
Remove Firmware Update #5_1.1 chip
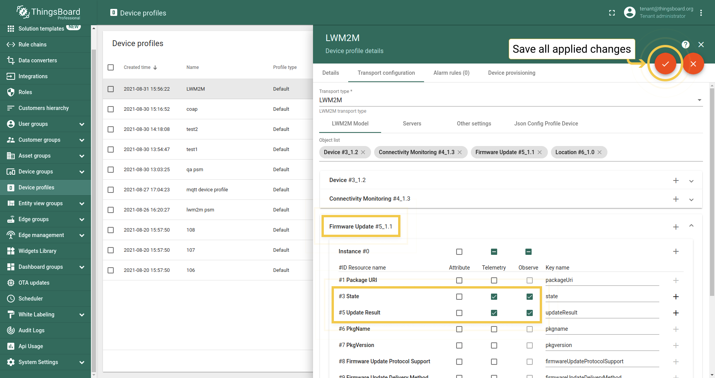pos(539,152)
